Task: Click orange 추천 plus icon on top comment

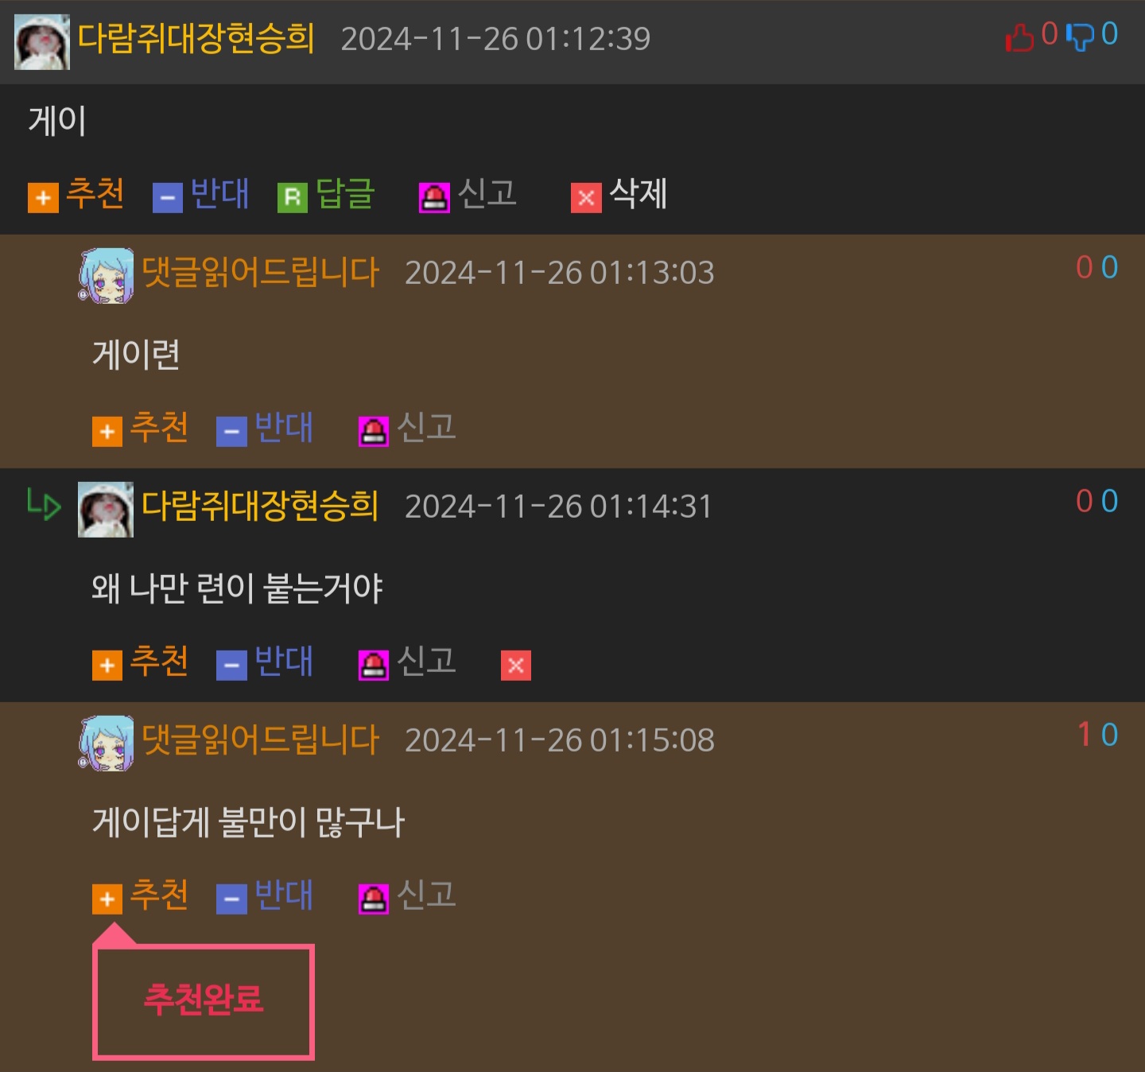Action: 43,198
